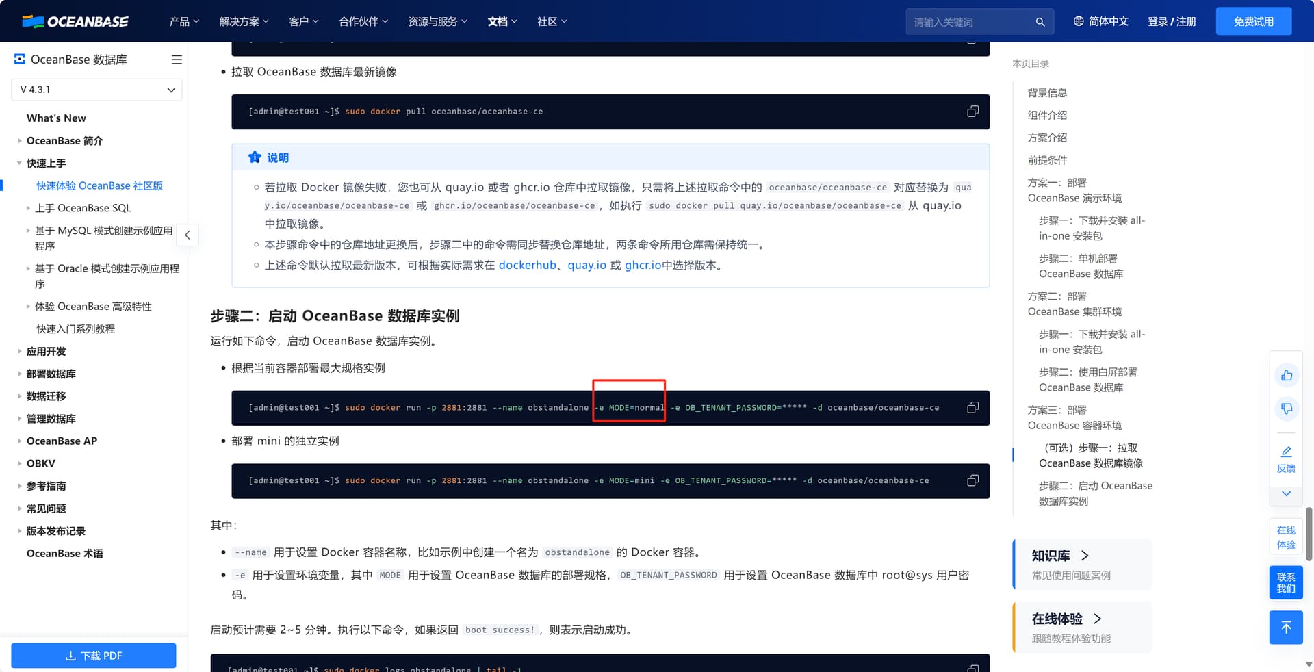Expand the OceanBase 简介 tree item
Image resolution: width=1314 pixels, height=672 pixels.
(x=19, y=141)
